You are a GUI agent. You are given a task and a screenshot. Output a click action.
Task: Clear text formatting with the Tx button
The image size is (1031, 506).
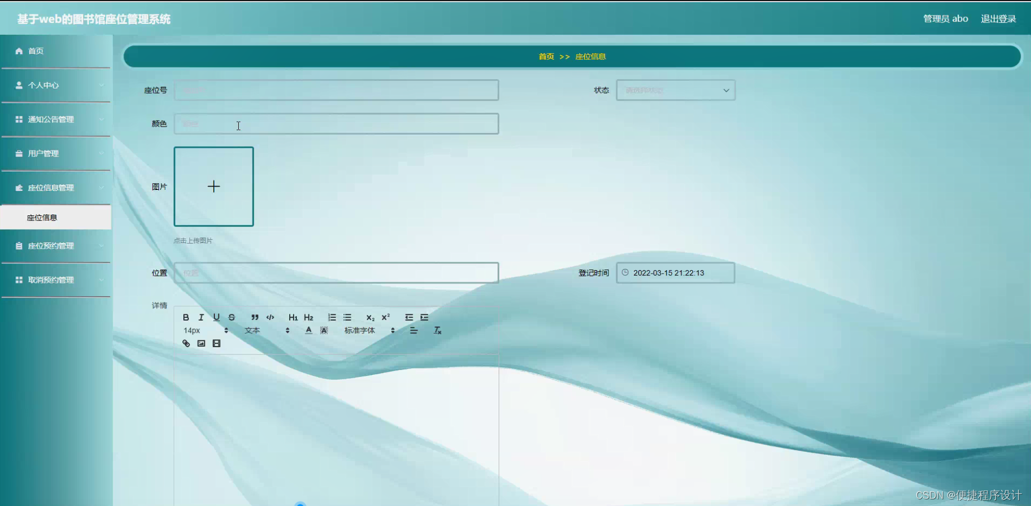pos(437,330)
